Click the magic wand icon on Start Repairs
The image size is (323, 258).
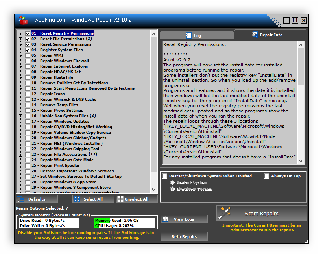[x=225, y=213]
